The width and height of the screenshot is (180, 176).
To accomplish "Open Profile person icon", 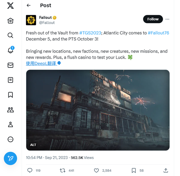I will tap(10, 125).
